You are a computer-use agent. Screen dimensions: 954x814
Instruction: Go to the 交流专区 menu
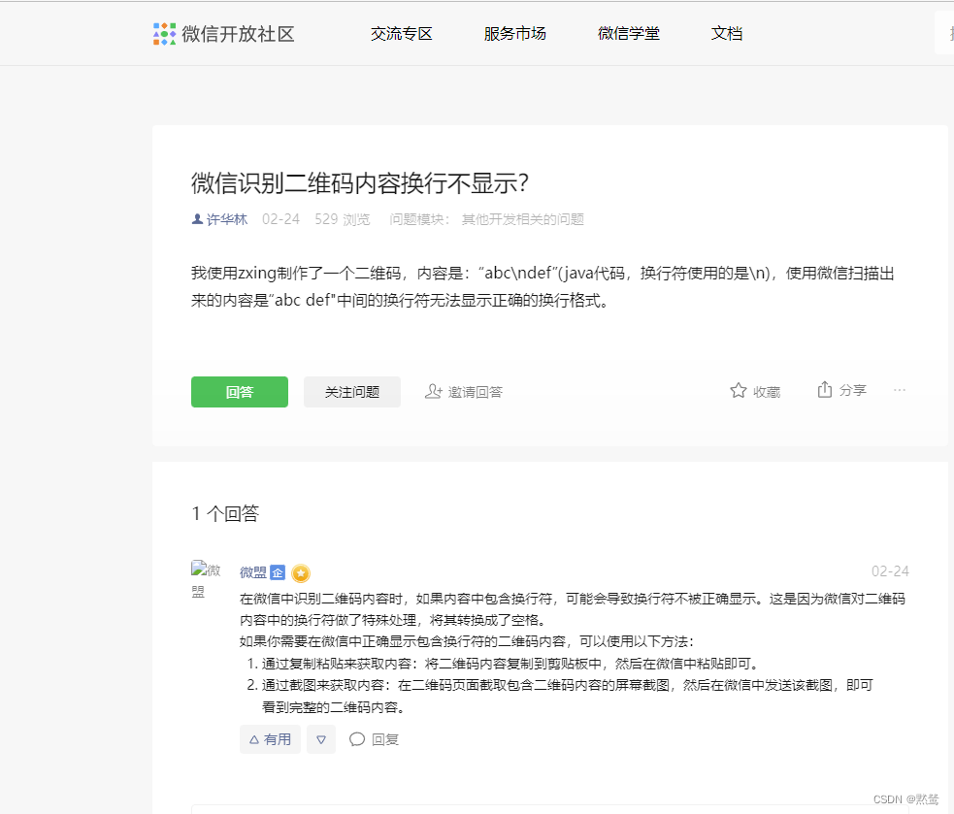(x=402, y=34)
